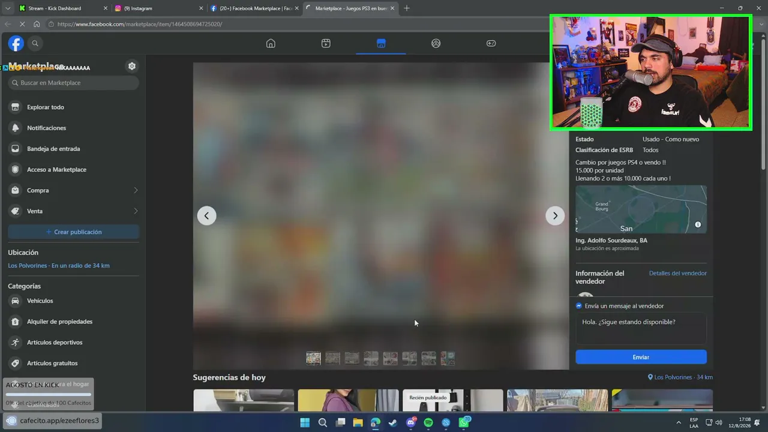The width and height of the screenshot is (768, 432).
Task: Click the Enviar button
Action: click(x=641, y=357)
